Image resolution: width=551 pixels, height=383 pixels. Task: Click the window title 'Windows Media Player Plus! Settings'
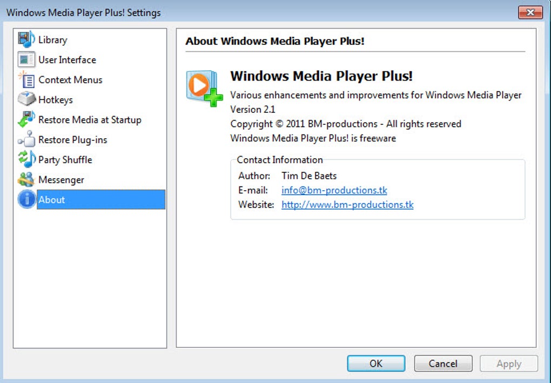(x=83, y=12)
